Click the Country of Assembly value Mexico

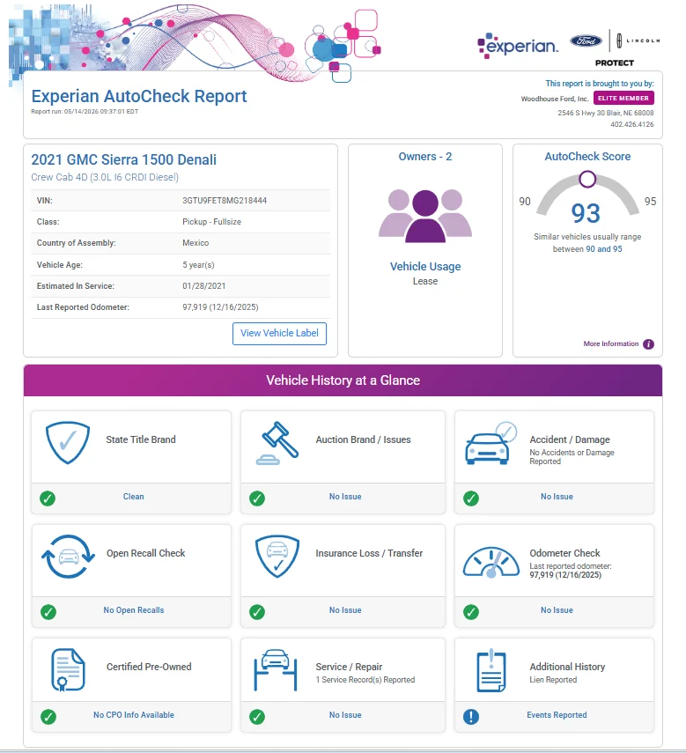[x=195, y=243]
